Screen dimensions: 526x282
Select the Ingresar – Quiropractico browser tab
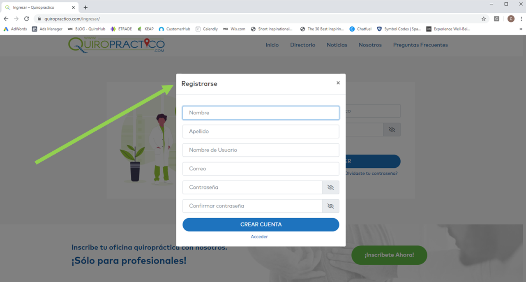39,7
